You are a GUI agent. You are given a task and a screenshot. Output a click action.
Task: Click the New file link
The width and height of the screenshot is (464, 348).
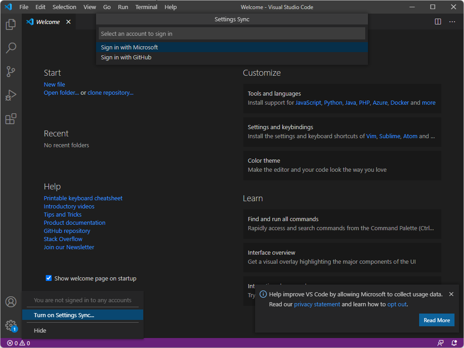tap(54, 84)
